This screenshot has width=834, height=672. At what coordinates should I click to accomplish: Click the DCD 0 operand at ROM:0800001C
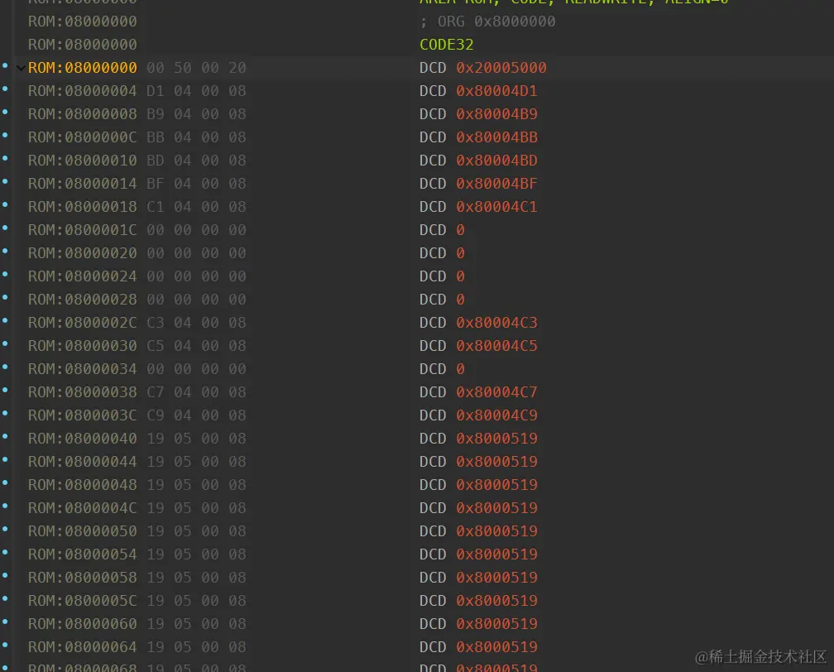[x=460, y=230]
